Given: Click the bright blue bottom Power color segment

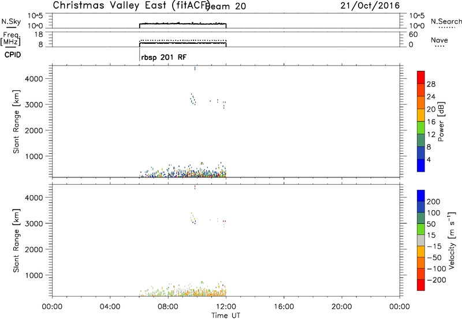Looking at the screenshot, I should pos(421,165).
